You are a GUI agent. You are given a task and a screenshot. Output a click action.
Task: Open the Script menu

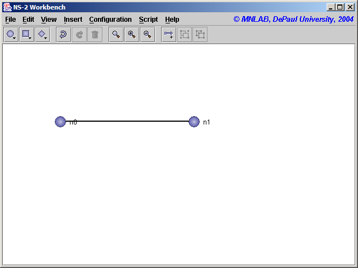[x=148, y=20]
